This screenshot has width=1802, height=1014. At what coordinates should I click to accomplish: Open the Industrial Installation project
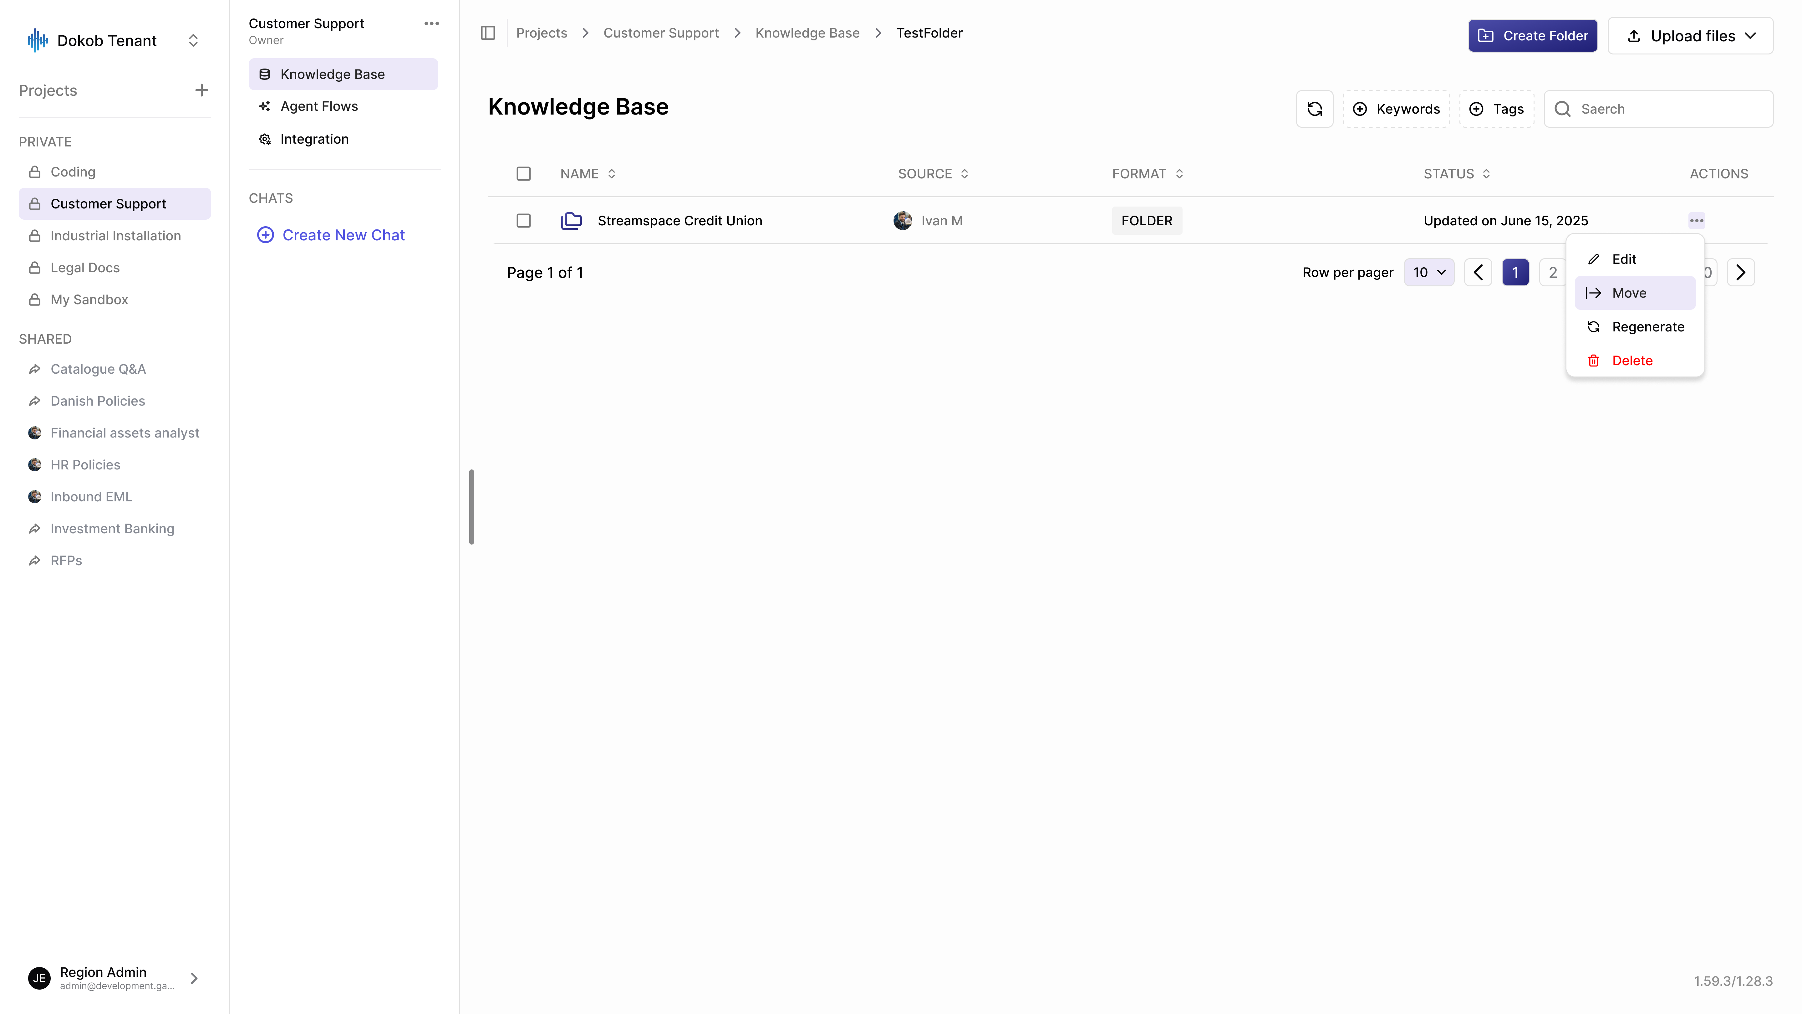point(115,236)
